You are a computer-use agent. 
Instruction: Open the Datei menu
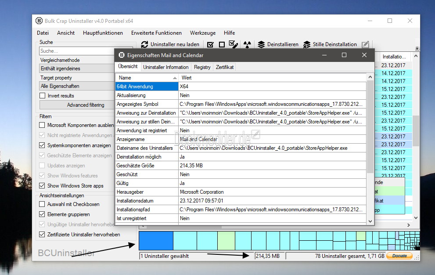(x=43, y=33)
